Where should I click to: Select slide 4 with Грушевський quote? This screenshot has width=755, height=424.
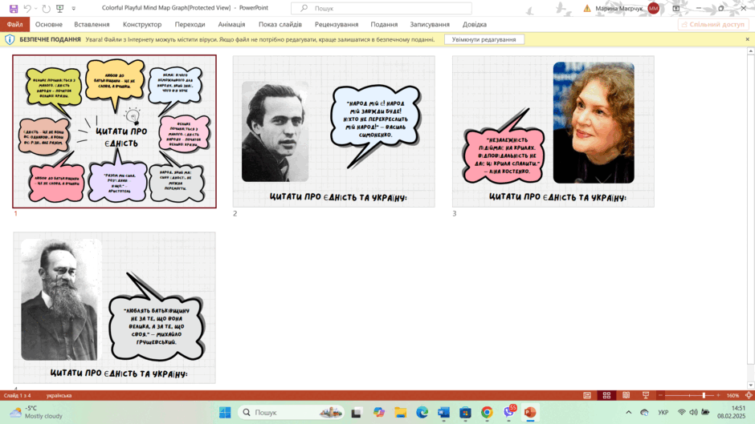115,308
